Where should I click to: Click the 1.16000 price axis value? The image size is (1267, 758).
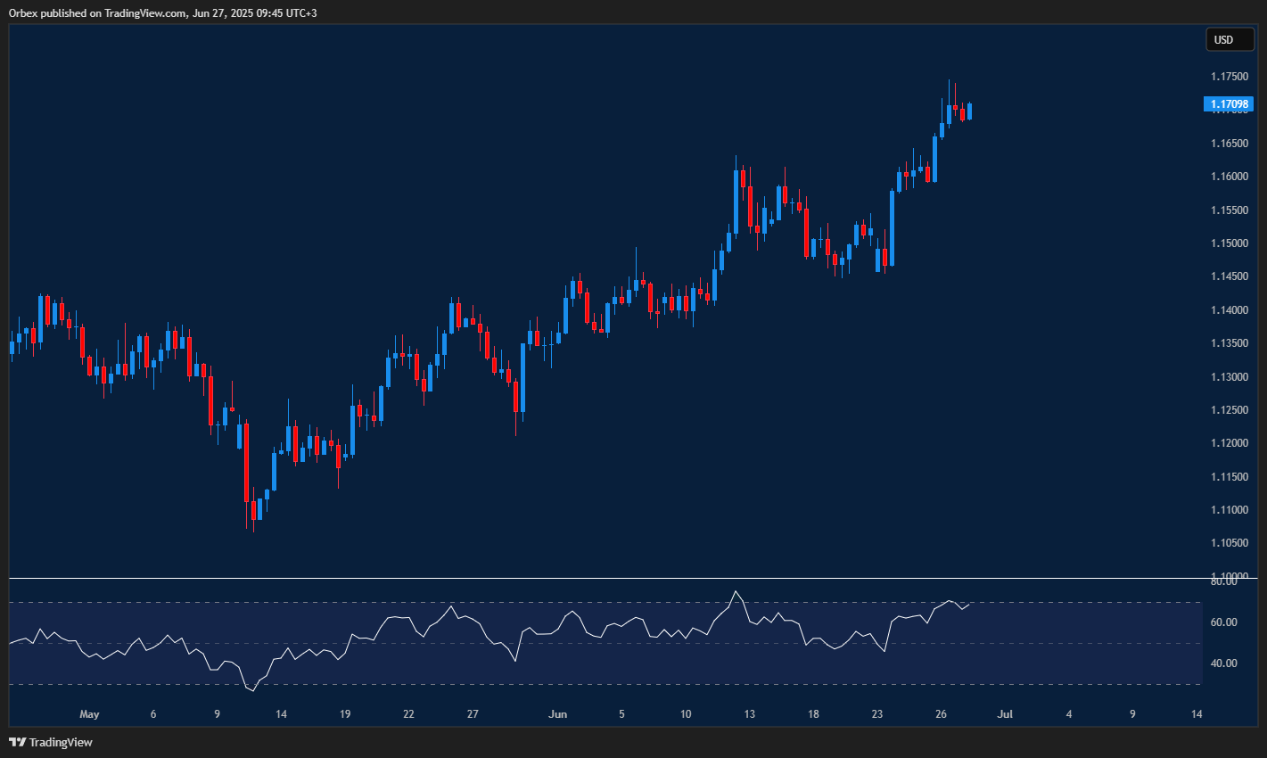1230,176
